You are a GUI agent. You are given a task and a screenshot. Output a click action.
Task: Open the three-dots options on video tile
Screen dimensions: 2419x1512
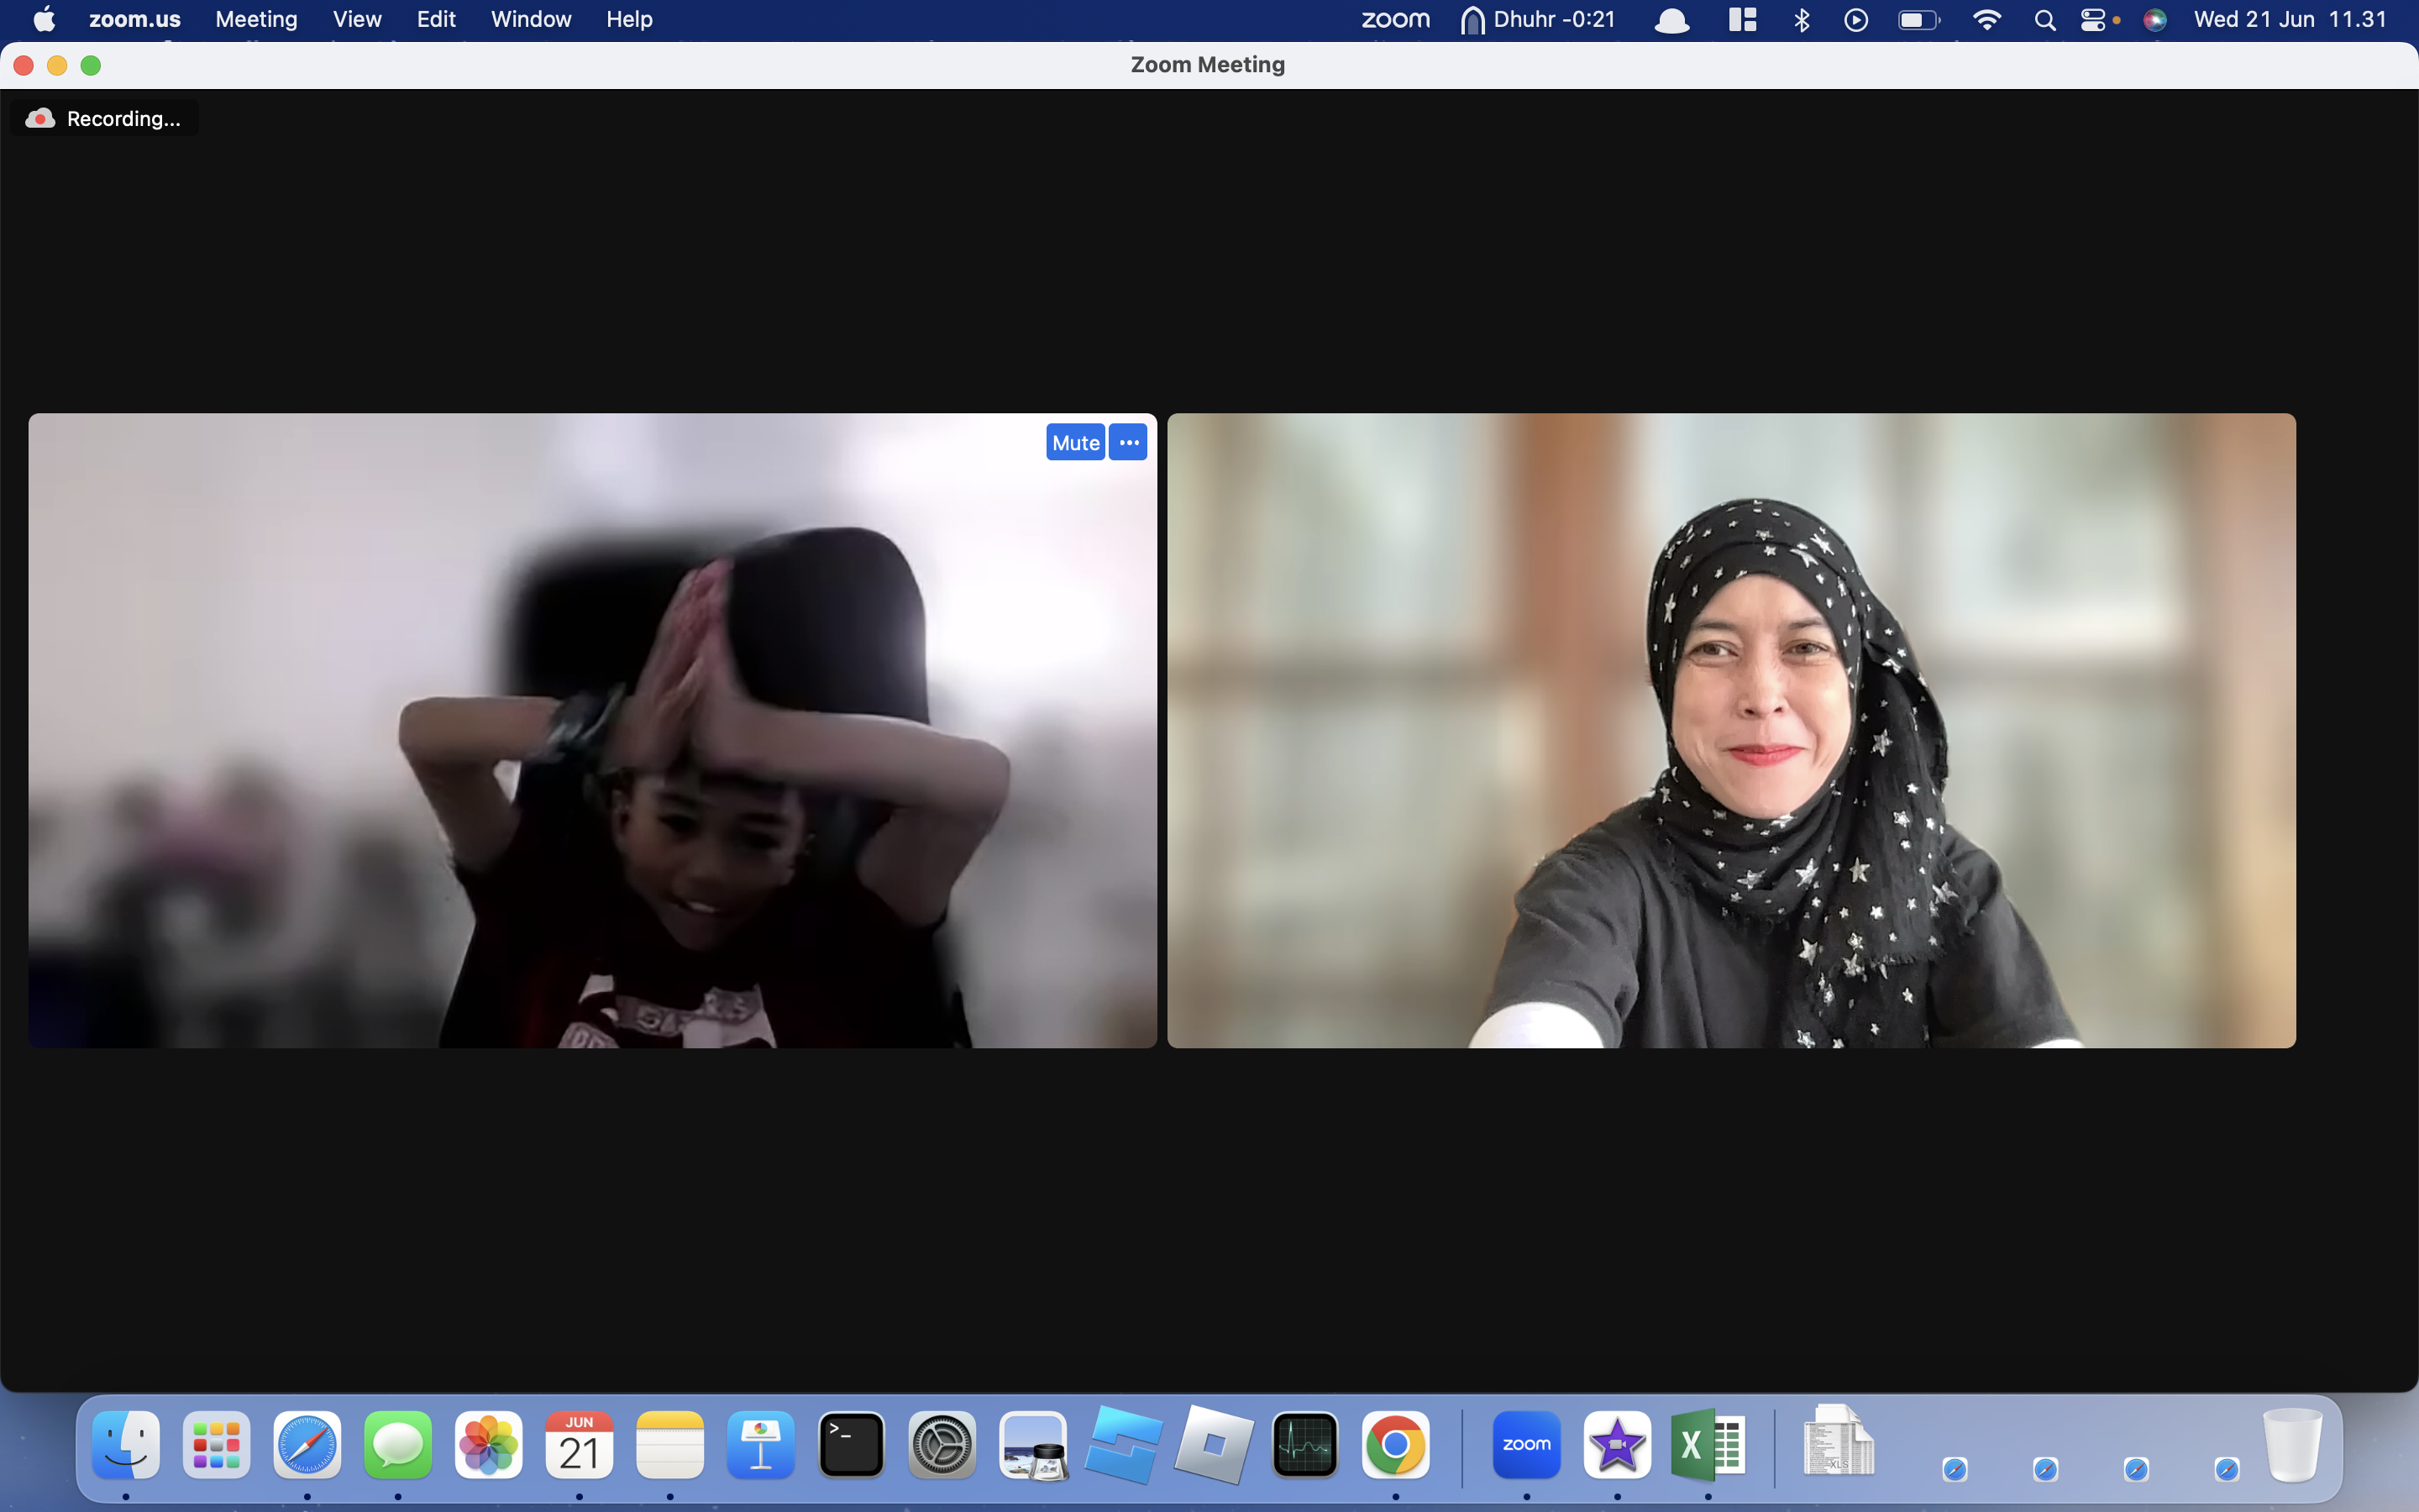pos(1129,442)
